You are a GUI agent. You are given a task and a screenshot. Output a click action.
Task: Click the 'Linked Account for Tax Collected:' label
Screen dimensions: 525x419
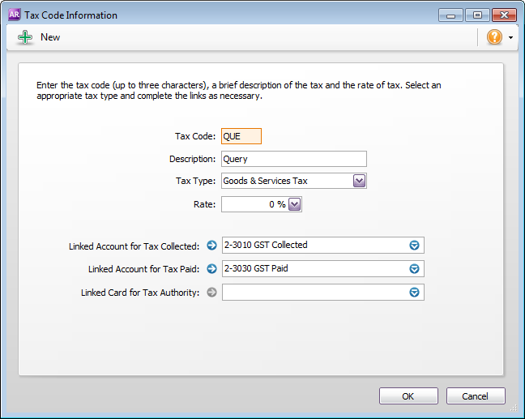coord(134,246)
